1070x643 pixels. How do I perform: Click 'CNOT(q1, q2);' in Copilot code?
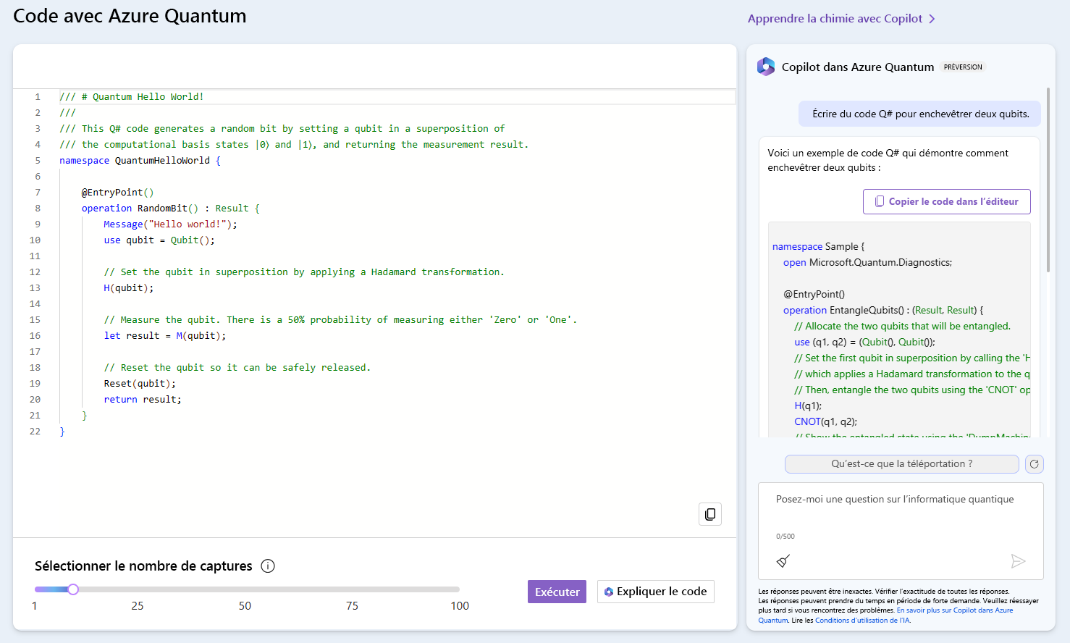point(825,421)
